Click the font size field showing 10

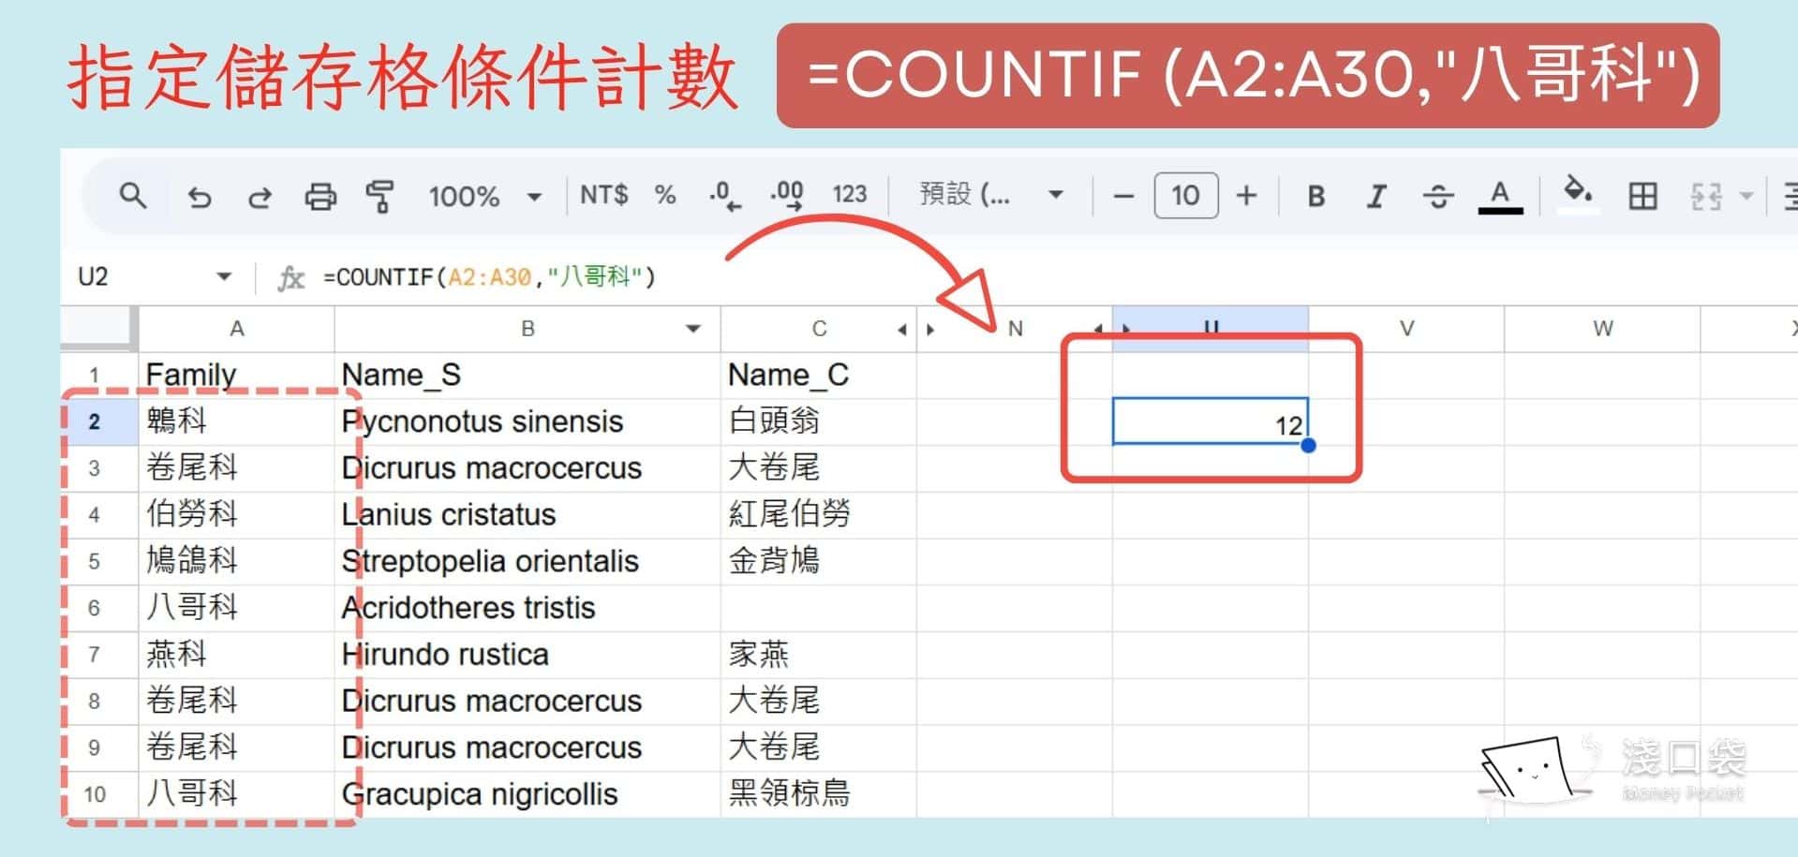point(1186,195)
